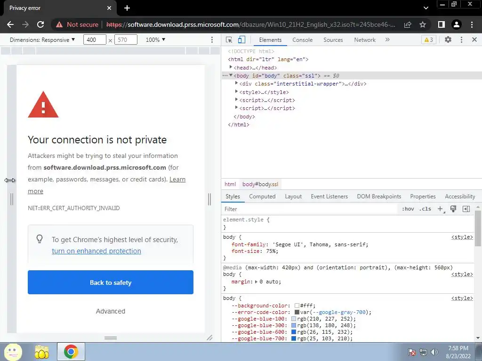The width and height of the screenshot is (482, 361).
Task: Go back to previous page
Action: [10, 24]
